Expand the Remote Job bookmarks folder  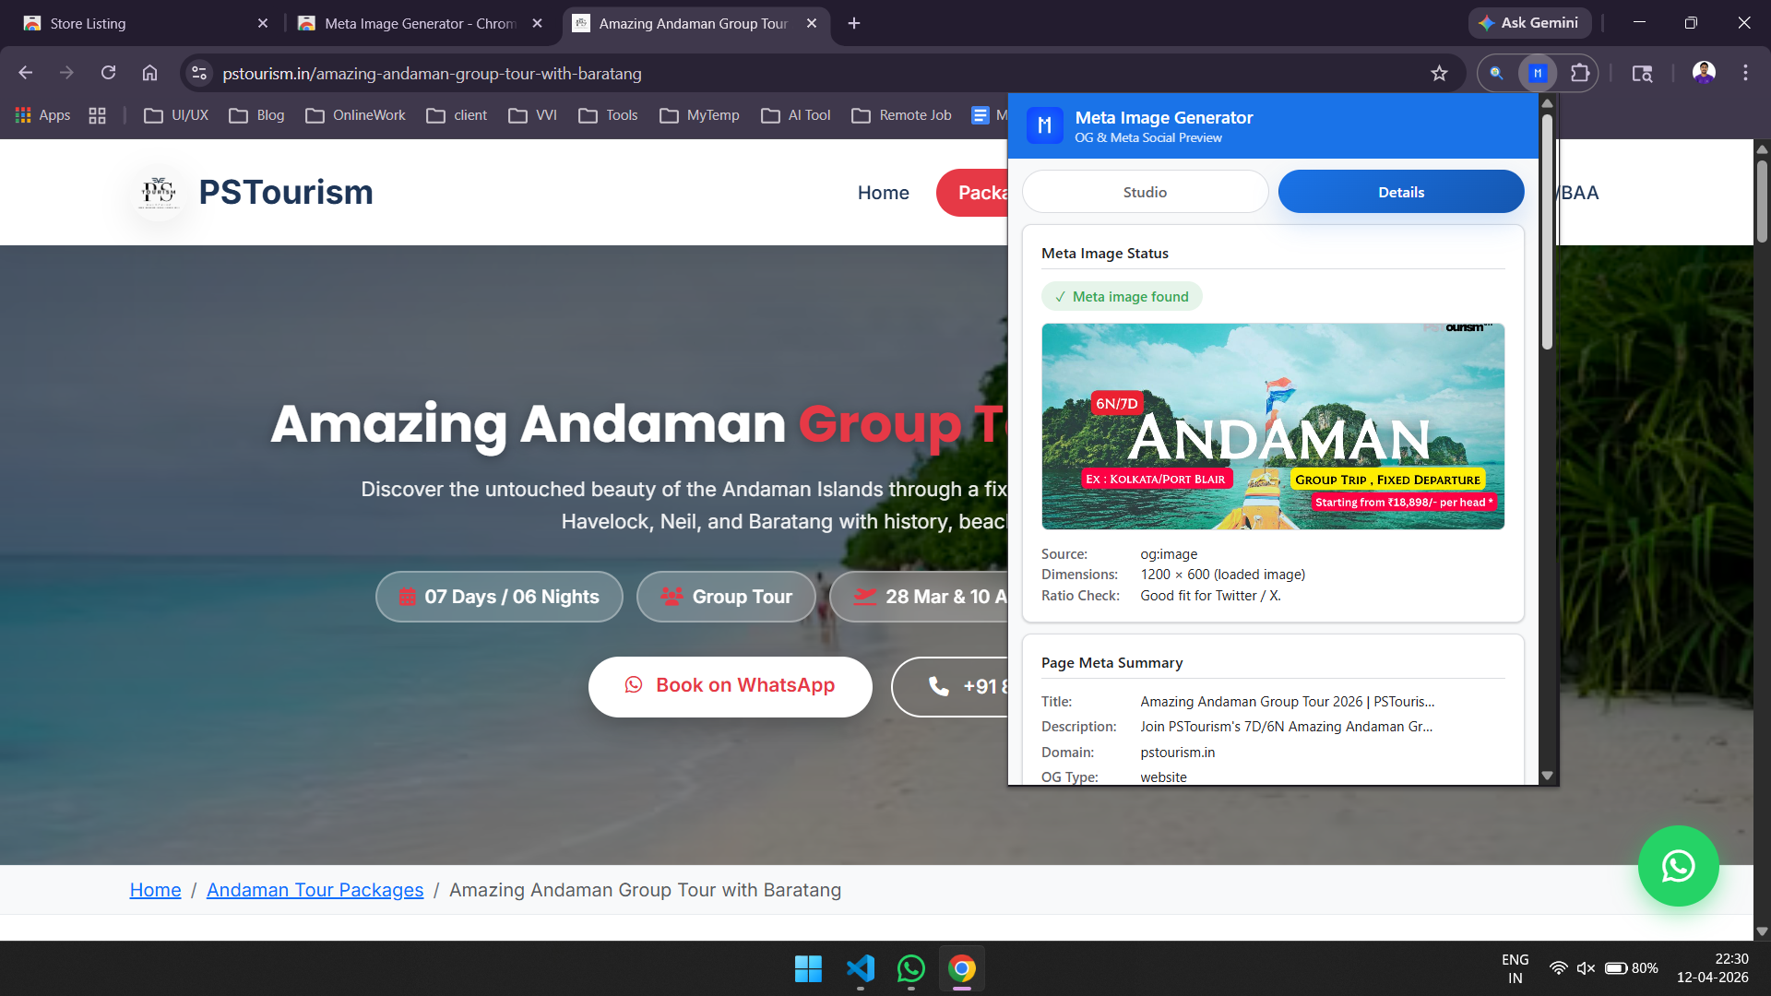coord(901,115)
